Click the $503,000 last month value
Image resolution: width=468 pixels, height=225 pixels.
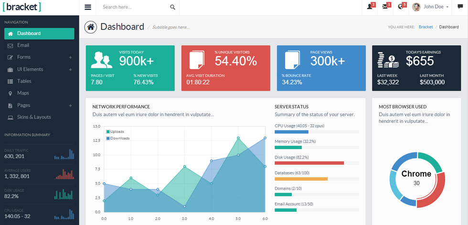click(432, 82)
